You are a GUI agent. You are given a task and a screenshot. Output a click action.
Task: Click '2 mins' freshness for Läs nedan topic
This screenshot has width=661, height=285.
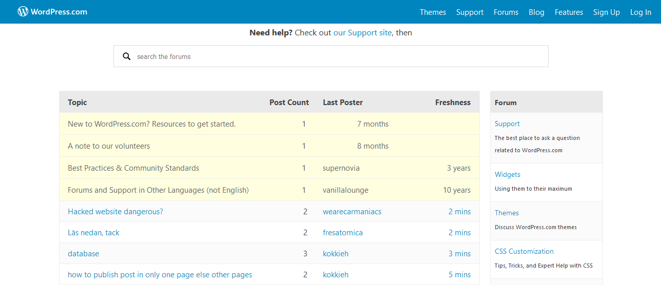coord(459,233)
